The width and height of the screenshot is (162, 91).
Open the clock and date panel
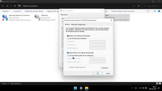tap(153, 88)
